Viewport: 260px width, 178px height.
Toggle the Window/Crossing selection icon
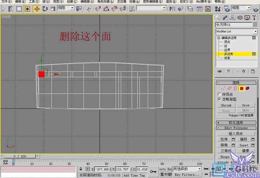[x=27, y=9]
